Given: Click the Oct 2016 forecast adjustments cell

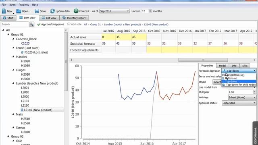Looking at the screenshot, I should [154, 50].
